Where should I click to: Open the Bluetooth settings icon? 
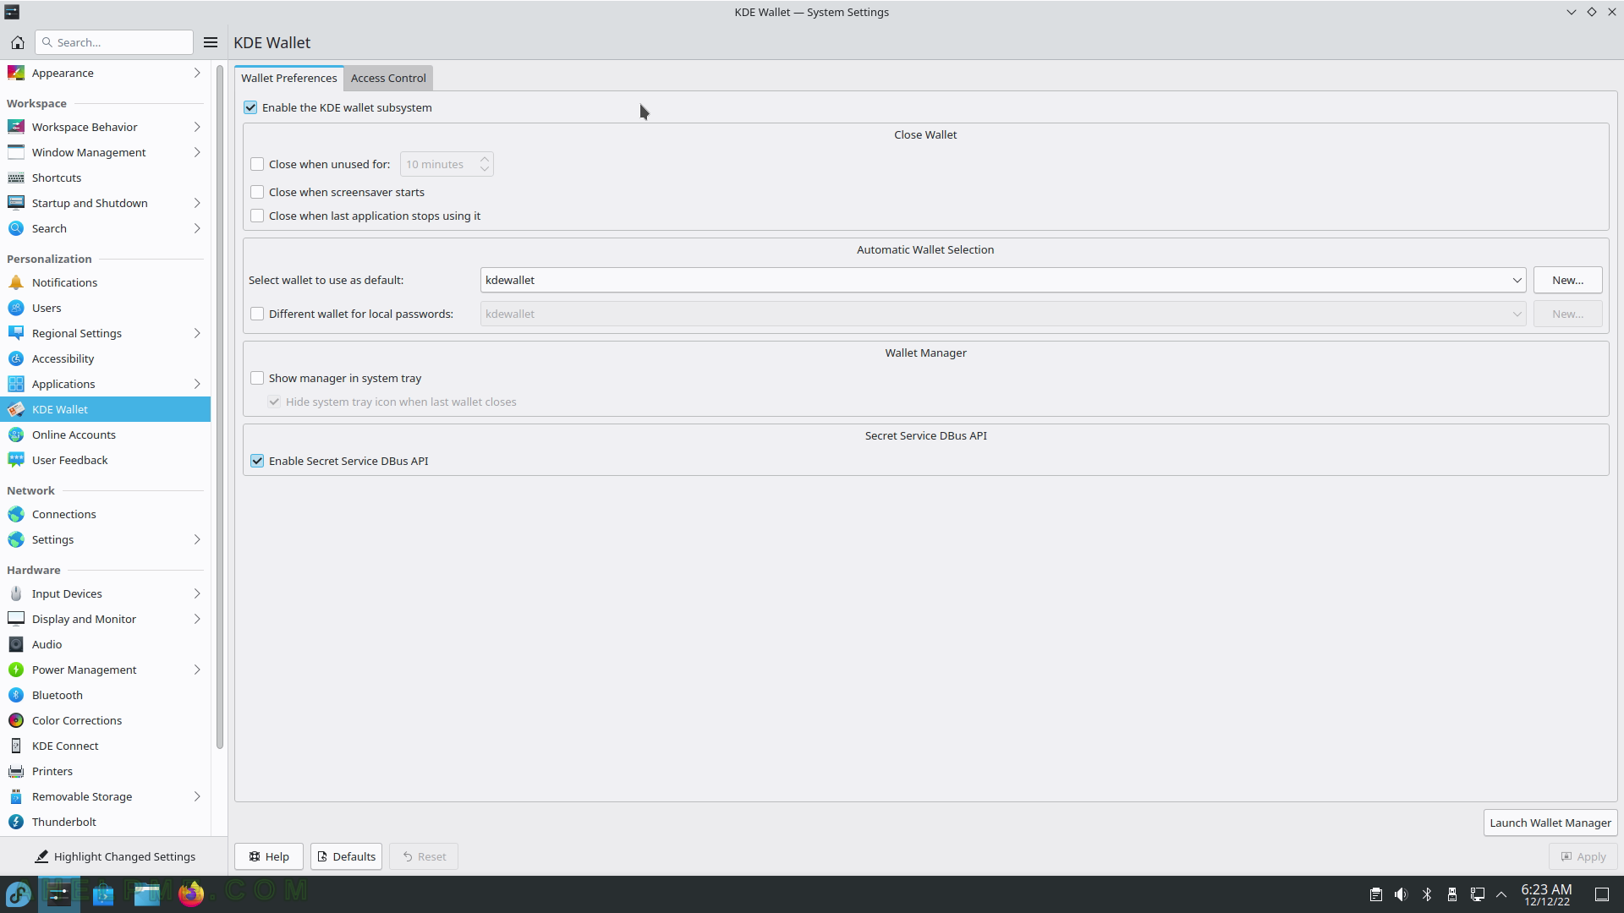coord(16,695)
